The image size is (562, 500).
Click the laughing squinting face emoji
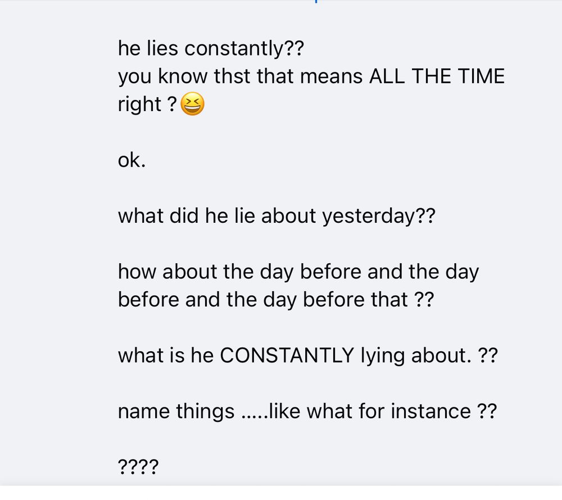click(x=192, y=104)
